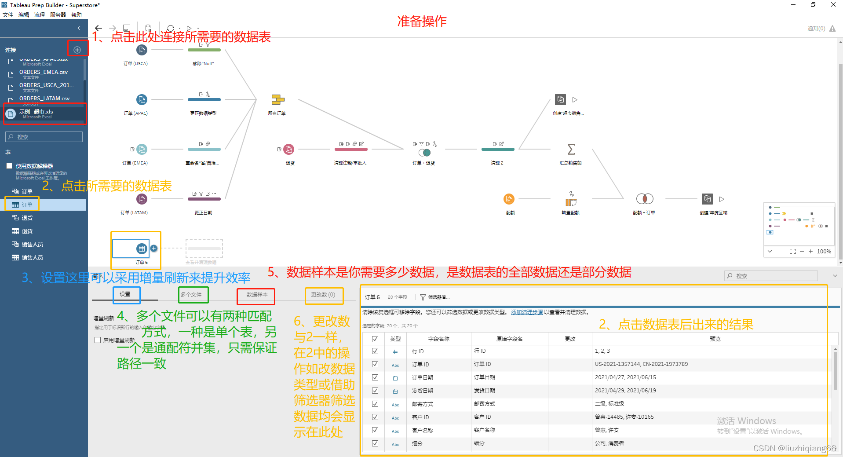
Task: Toggle 使用数据解释器 checkbox
Action: pyautogui.click(x=9, y=166)
